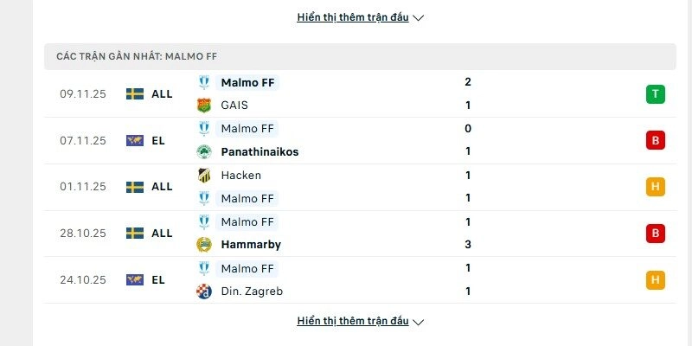
Task: Click the Hammarby club badge
Action: (204, 245)
